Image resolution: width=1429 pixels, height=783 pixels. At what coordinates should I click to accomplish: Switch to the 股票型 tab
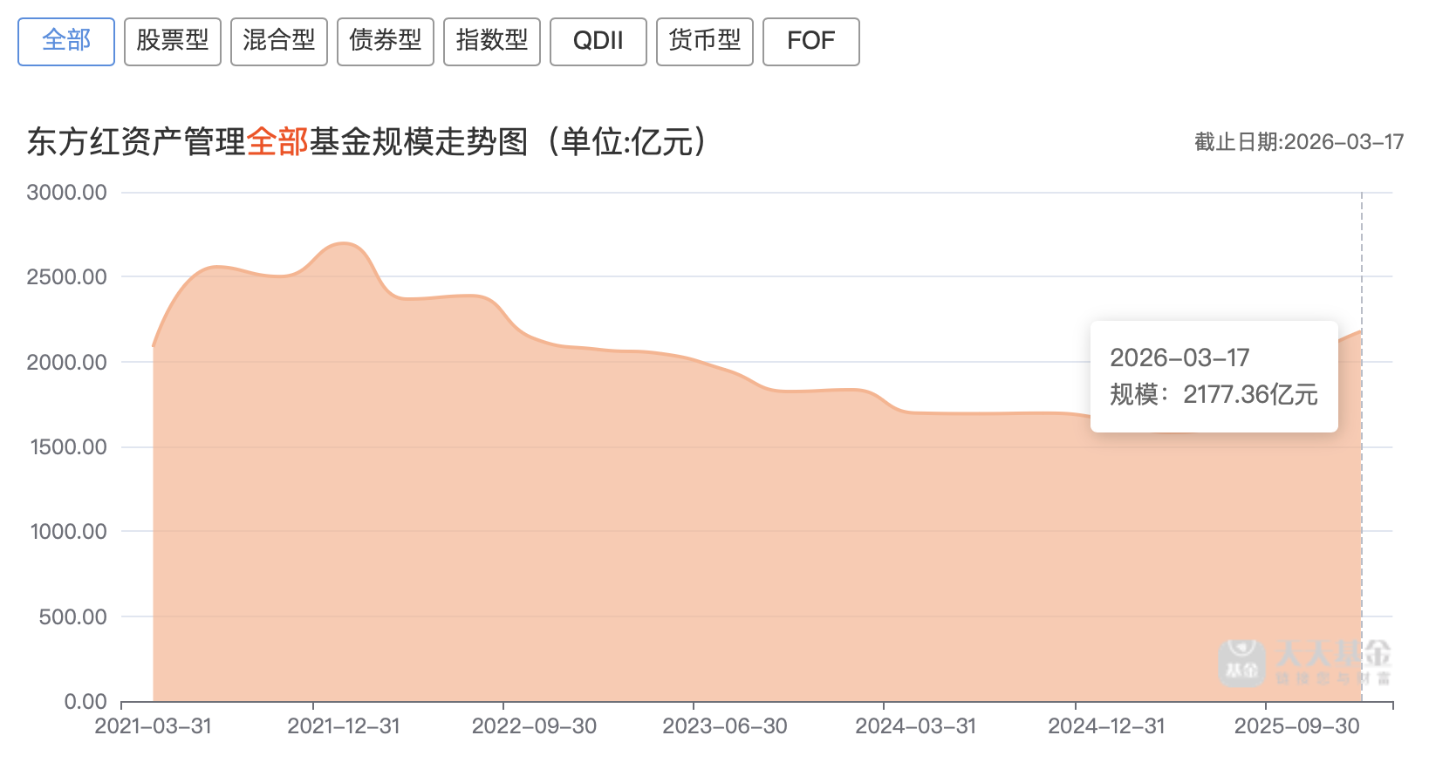(173, 41)
